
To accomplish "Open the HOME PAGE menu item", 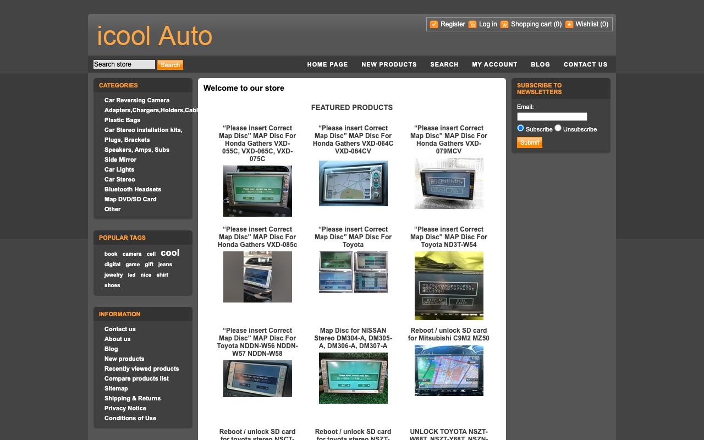I will [327, 64].
